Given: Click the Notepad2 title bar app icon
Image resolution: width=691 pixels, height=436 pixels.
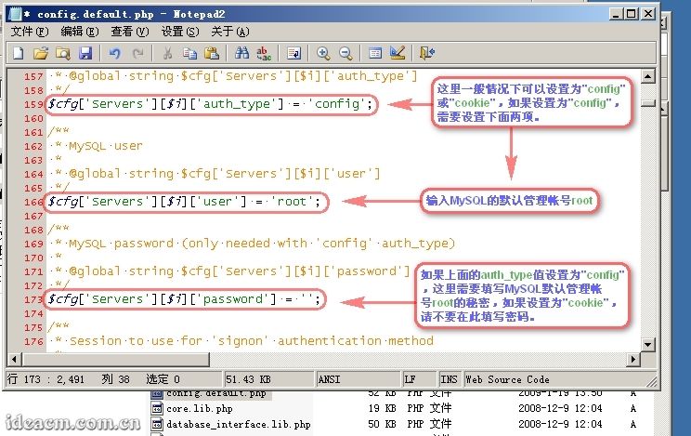Looking at the screenshot, I should (15, 14).
